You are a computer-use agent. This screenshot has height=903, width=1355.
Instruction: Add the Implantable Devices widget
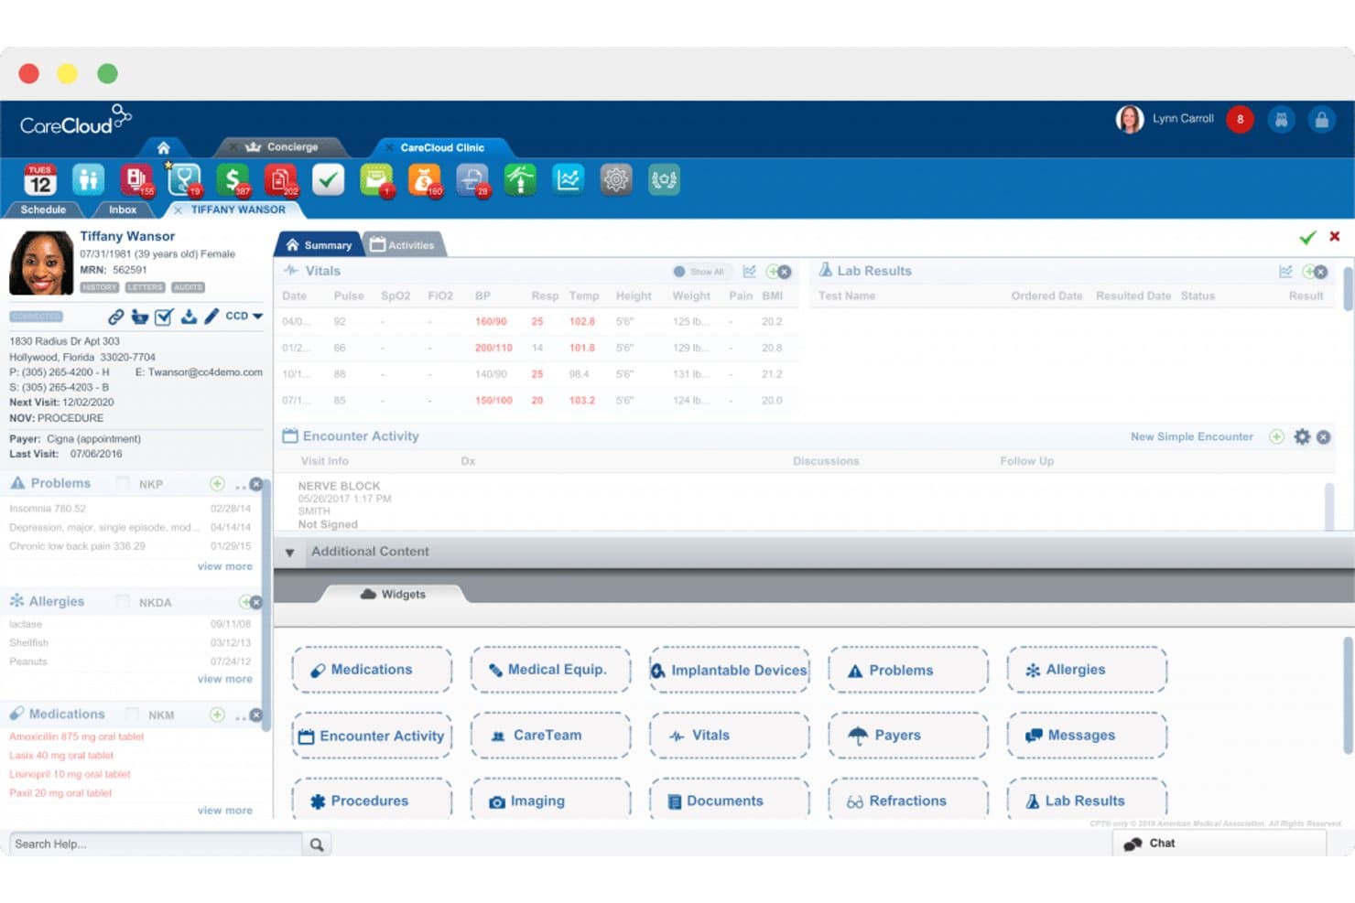pos(730,670)
